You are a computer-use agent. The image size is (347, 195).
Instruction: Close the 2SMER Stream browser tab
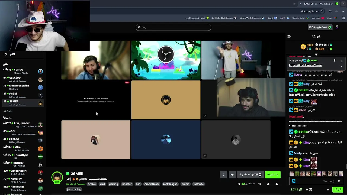tap(300, 4)
